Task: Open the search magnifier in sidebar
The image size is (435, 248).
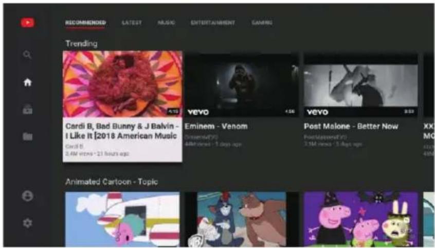Action: [27, 55]
